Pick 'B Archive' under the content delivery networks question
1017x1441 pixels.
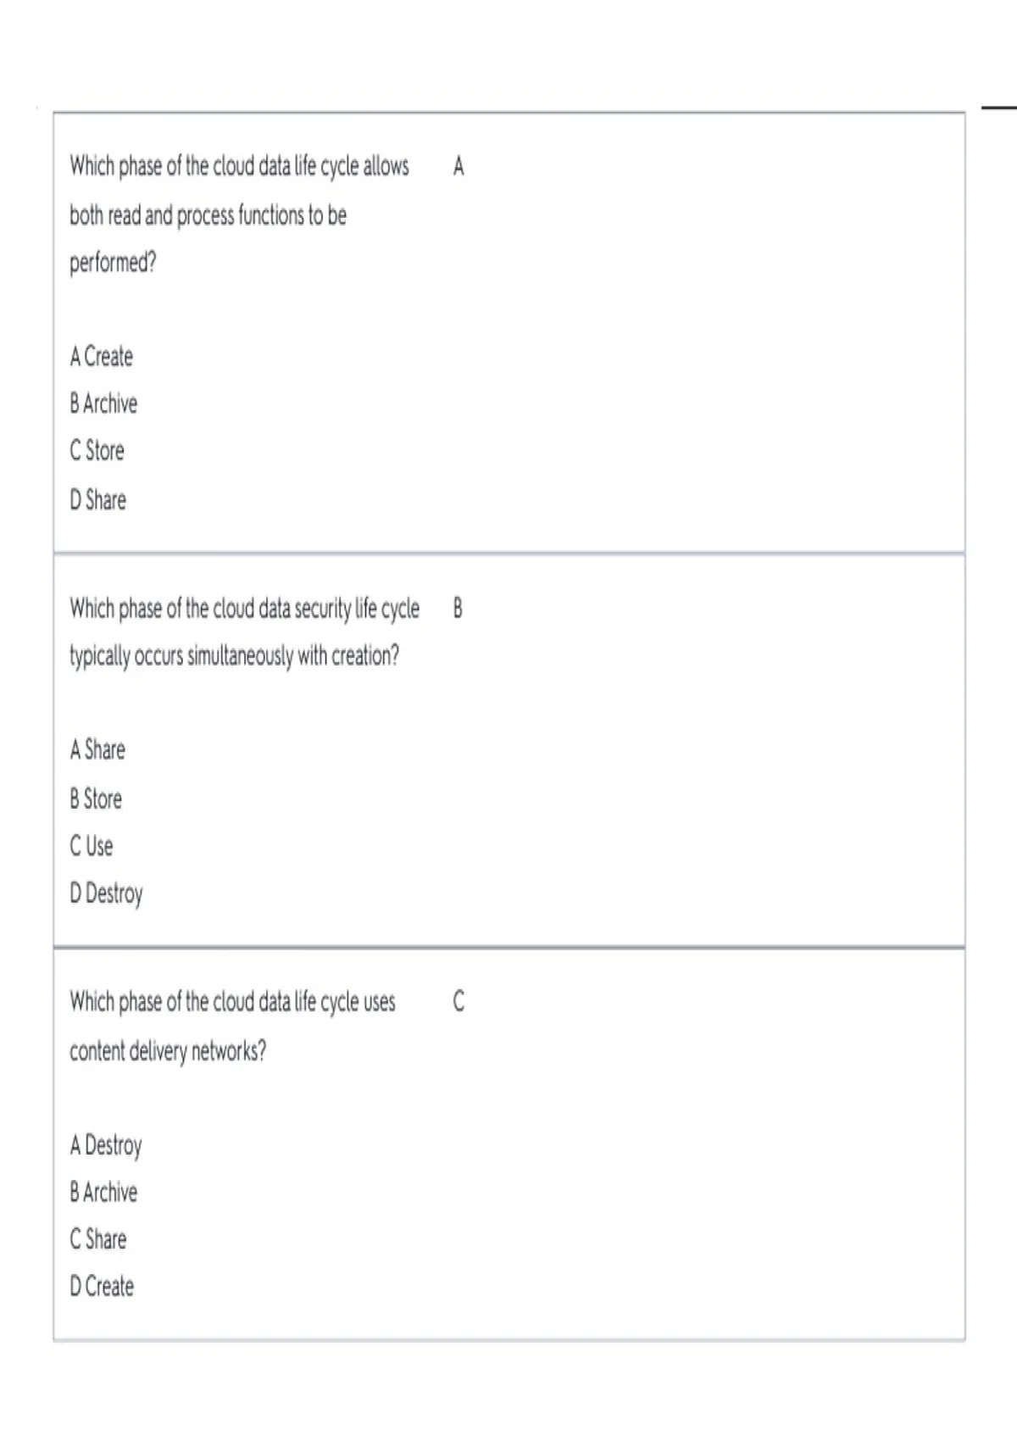click(x=103, y=1193)
